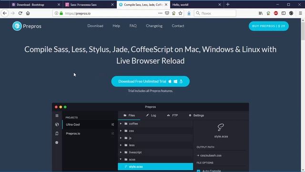Select the Ultra Cool project
This screenshot has width=305, height=172.
pos(90,124)
